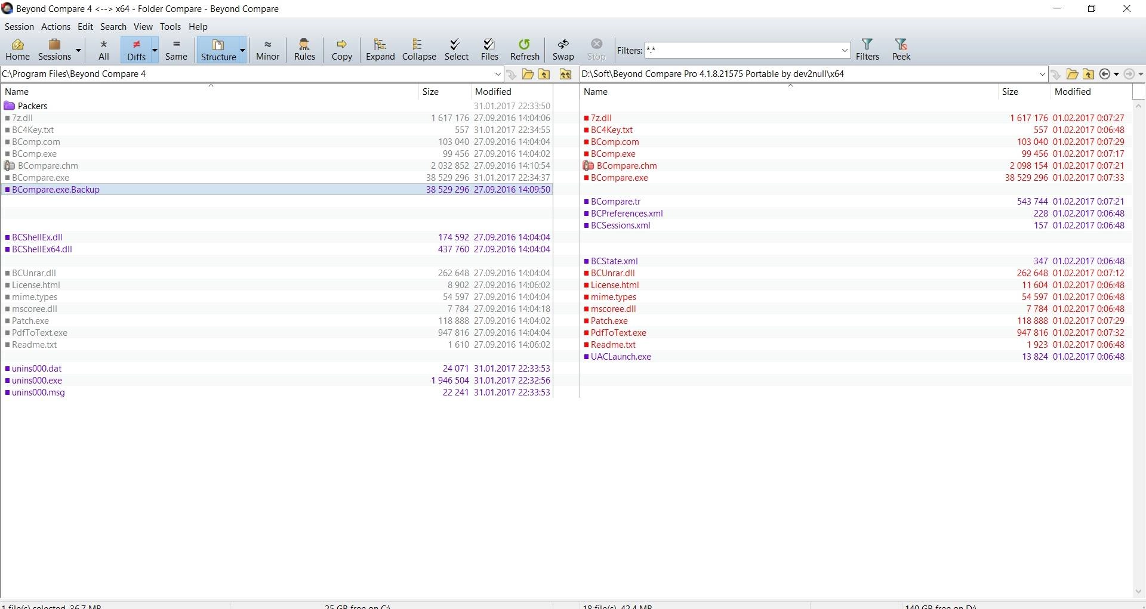Open the Help menu

[x=198, y=27]
